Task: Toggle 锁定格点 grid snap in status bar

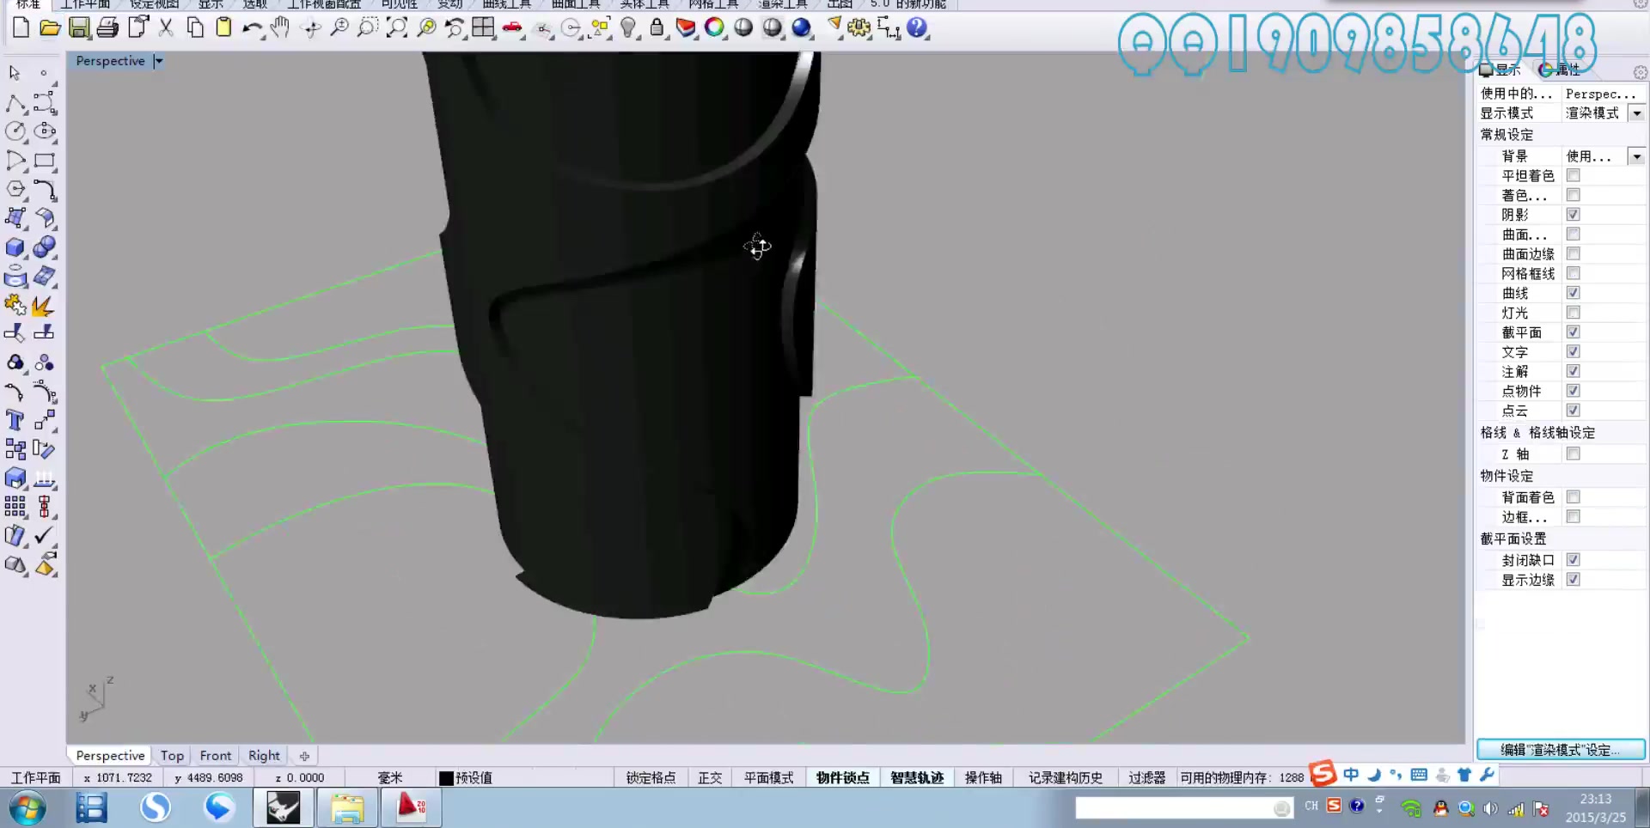Action: [651, 778]
